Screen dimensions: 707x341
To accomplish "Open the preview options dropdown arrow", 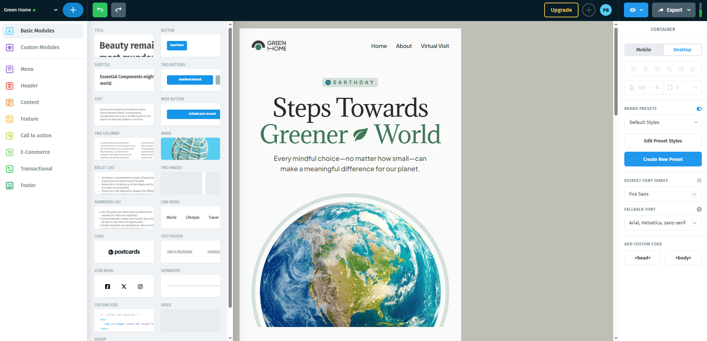I will point(642,10).
